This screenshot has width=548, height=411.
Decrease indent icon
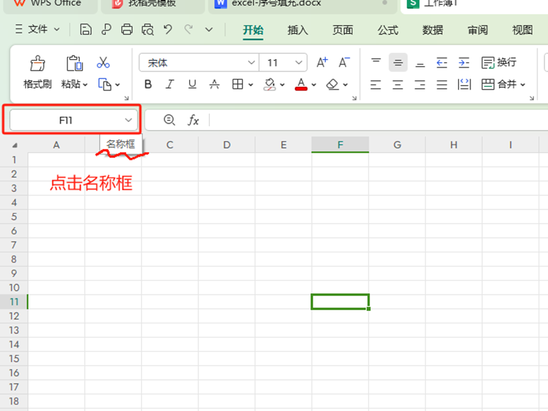pos(442,63)
